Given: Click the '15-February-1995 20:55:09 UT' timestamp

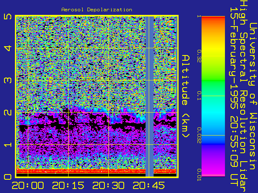Looking at the screenshot, I should (x=234, y=97).
